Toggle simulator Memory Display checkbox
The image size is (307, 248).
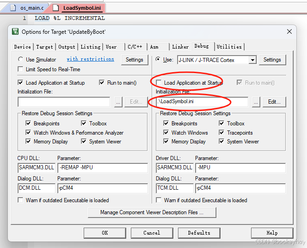tap(28, 141)
